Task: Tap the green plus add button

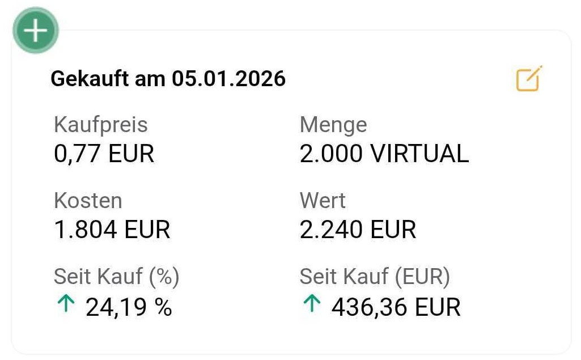Action: (36, 31)
